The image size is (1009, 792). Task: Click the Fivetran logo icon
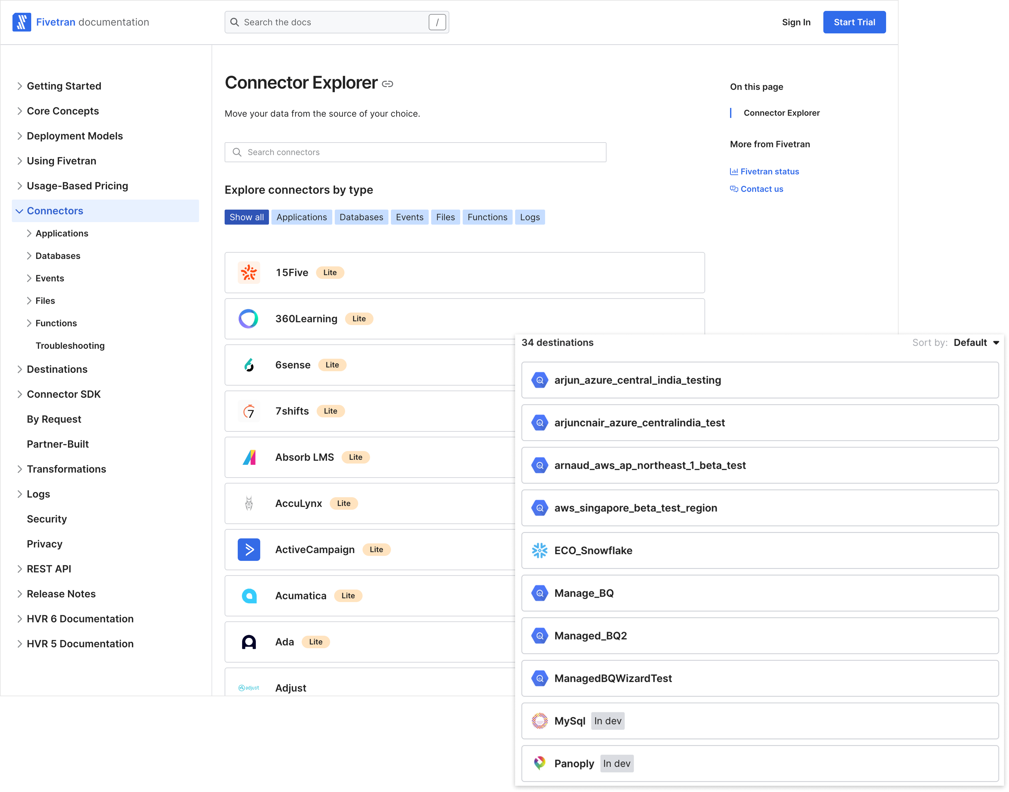[21, 22]
